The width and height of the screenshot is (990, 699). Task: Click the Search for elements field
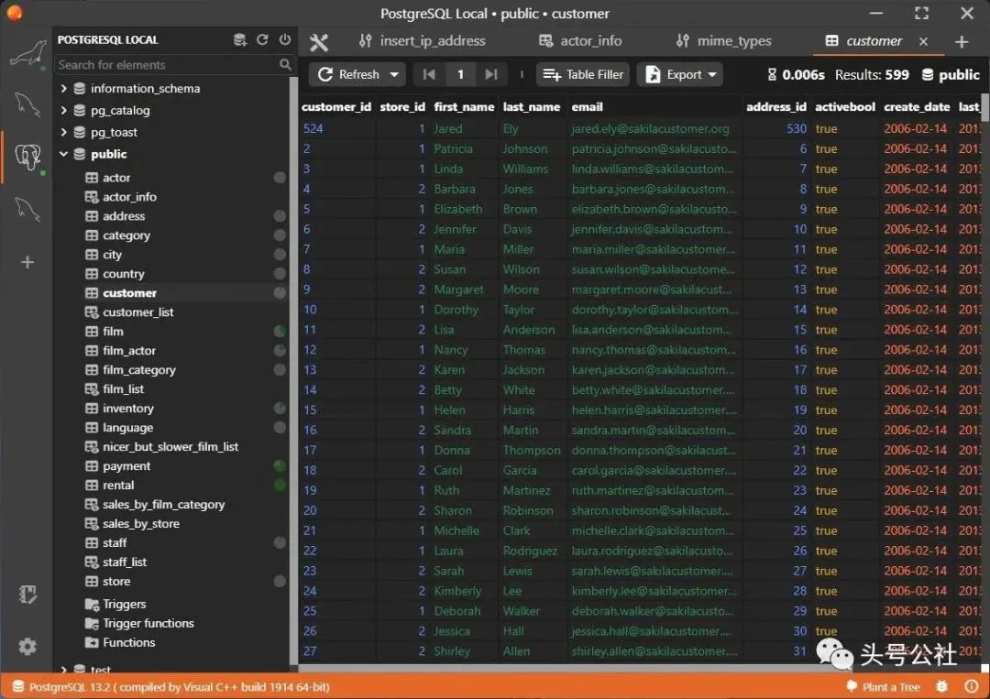[x=165, y=65]
